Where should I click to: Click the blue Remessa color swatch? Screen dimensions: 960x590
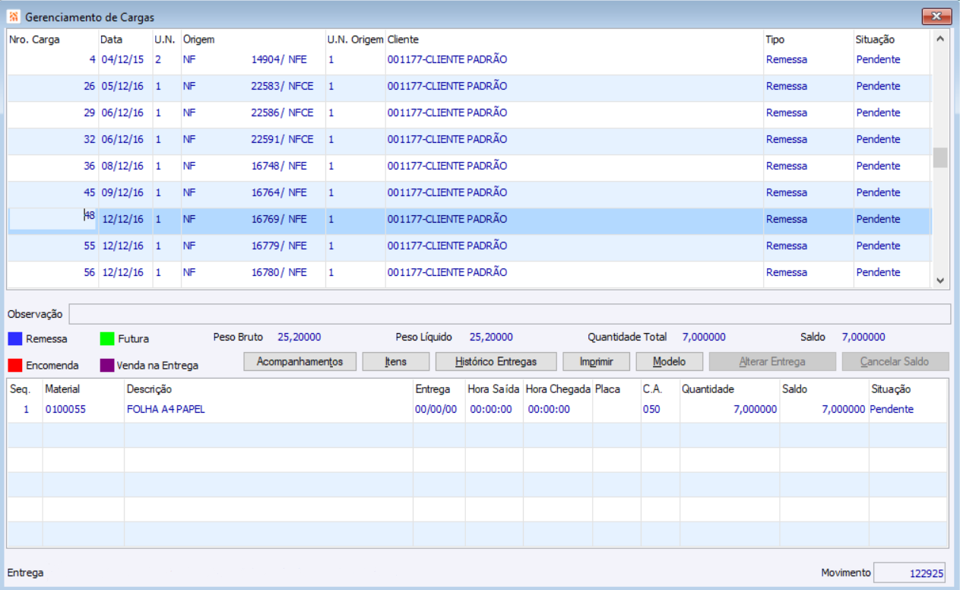14,338
